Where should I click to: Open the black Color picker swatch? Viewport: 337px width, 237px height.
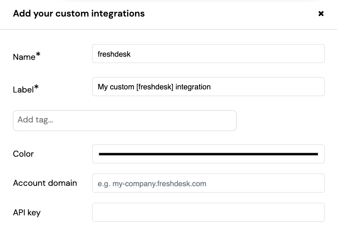[x=208, y=154]
